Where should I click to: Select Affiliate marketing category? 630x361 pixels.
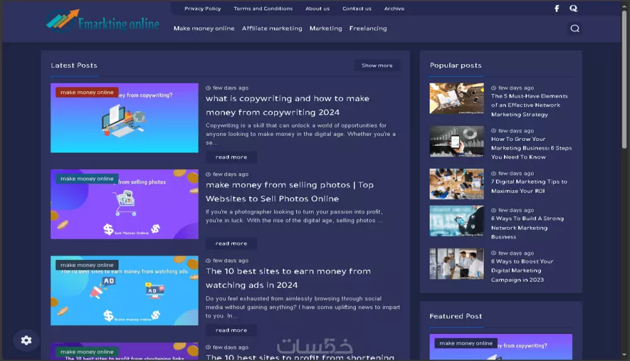[272, 28]
